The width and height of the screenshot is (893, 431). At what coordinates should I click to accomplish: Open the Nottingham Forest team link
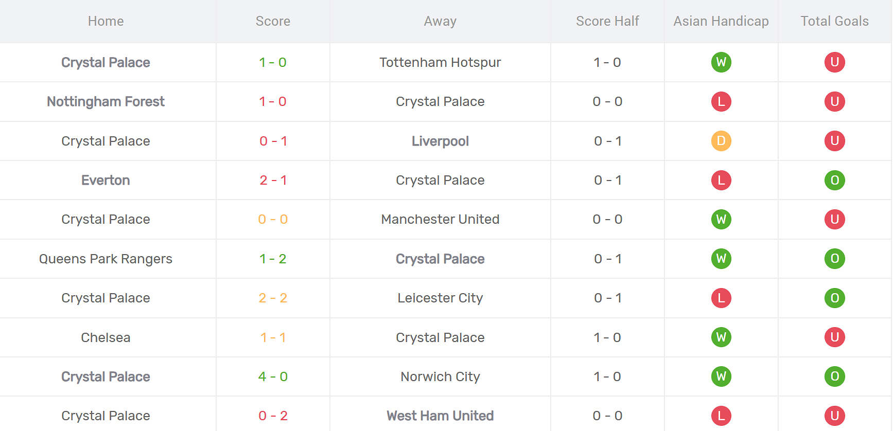(106, 102)
